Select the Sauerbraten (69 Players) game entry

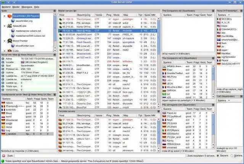pyautogui.click(x=26, y=16)
